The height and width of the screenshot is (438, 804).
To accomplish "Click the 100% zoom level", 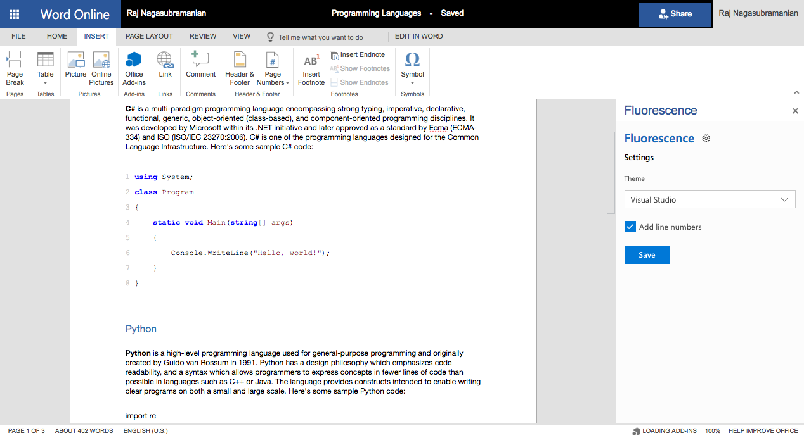I will pos(713,430).
